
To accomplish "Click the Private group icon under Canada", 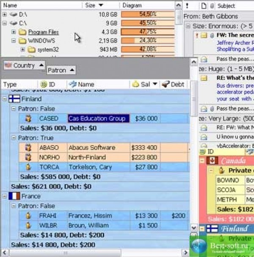I will [x=222, y=170].
